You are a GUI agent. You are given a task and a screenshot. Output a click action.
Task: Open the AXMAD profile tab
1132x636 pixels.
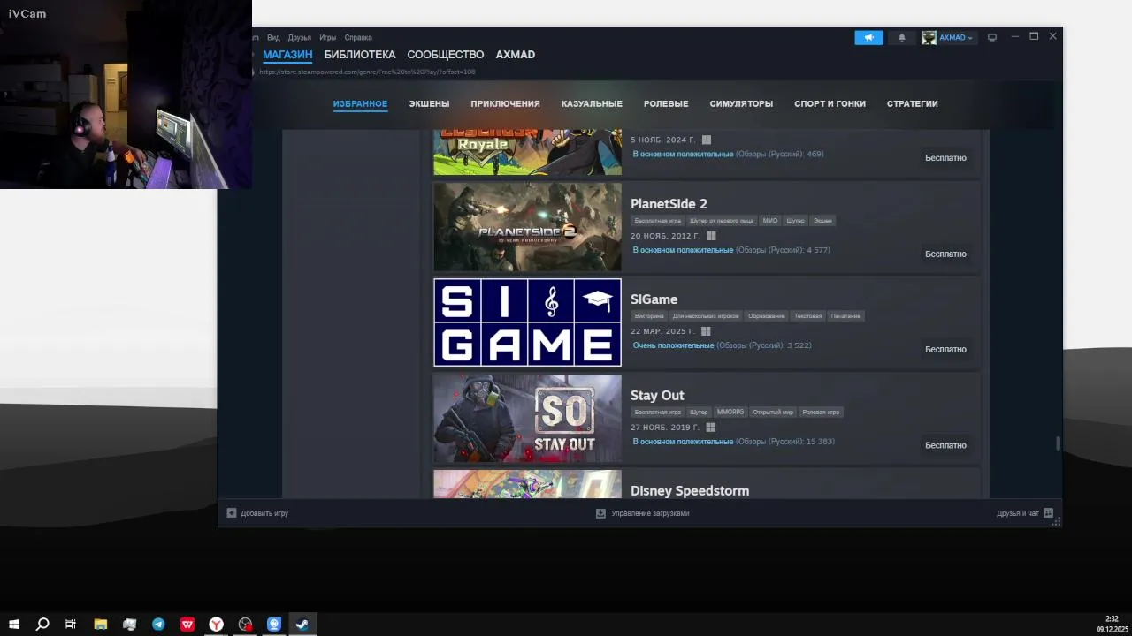point(516,55)
